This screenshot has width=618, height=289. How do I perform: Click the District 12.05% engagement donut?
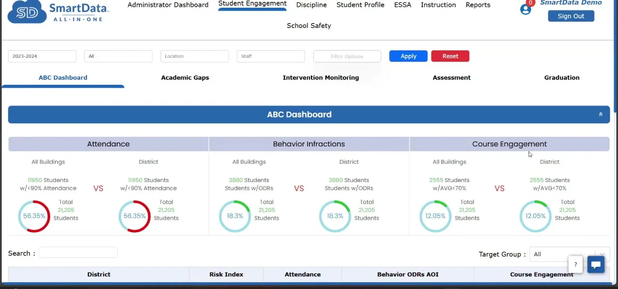[x=536, y=216]
